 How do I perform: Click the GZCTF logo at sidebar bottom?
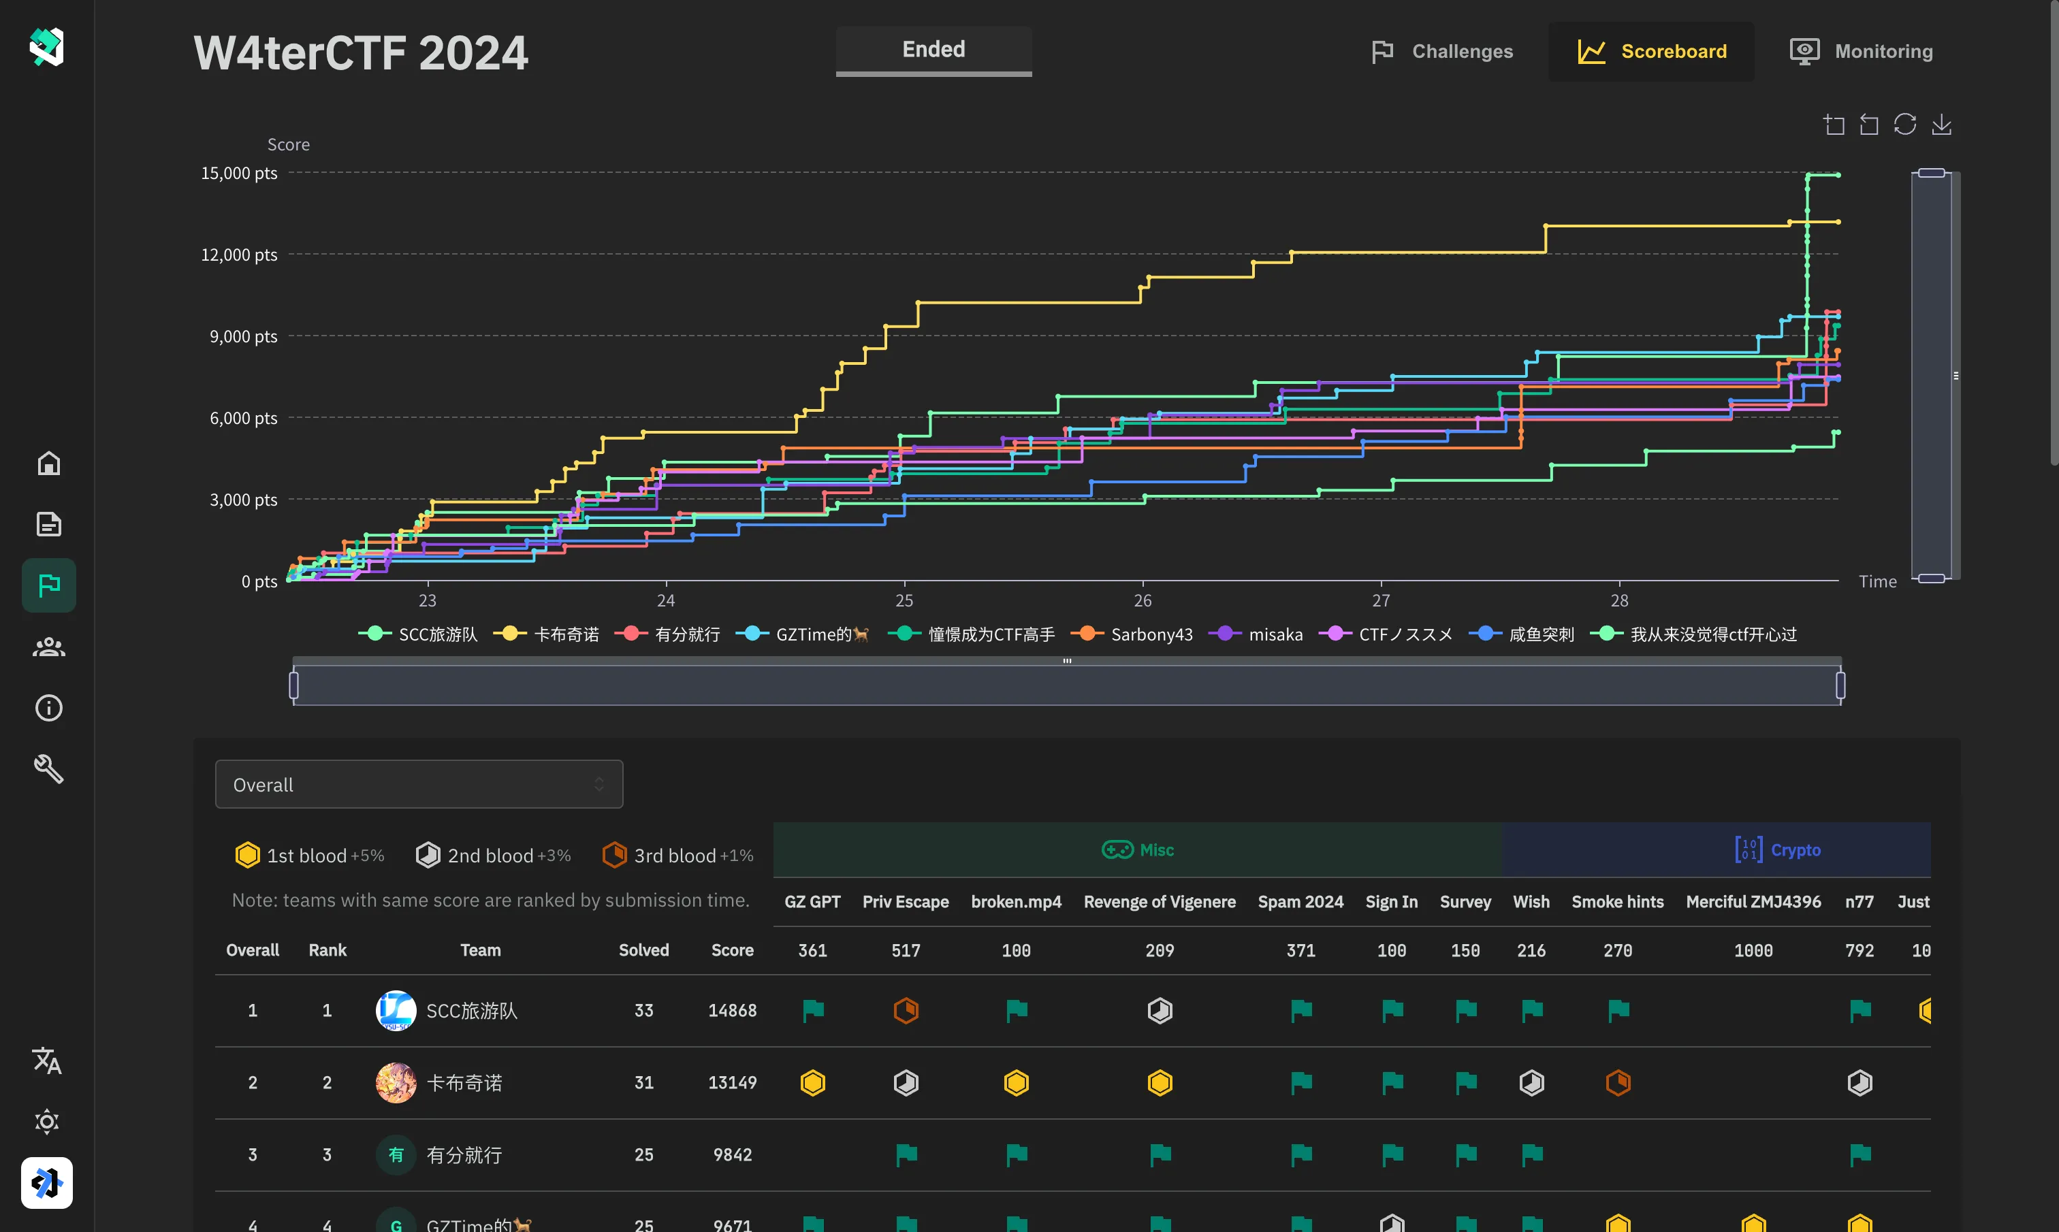pos(48,1183)
